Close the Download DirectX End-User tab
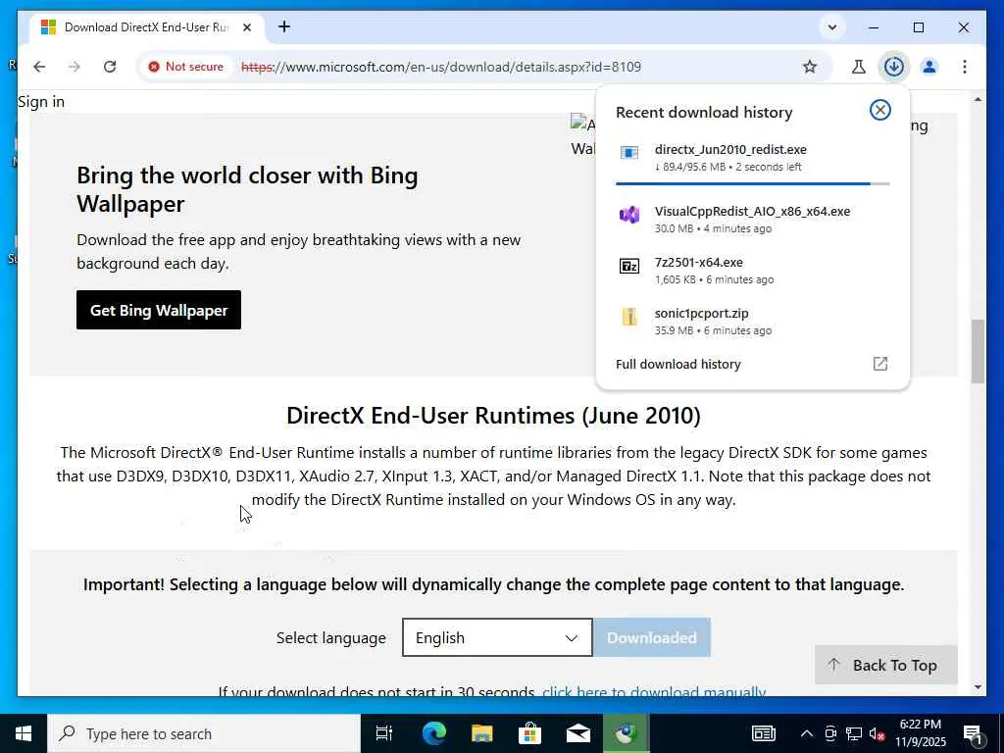The width and height of the screenshot is (1004, 753). pos(247,27)
